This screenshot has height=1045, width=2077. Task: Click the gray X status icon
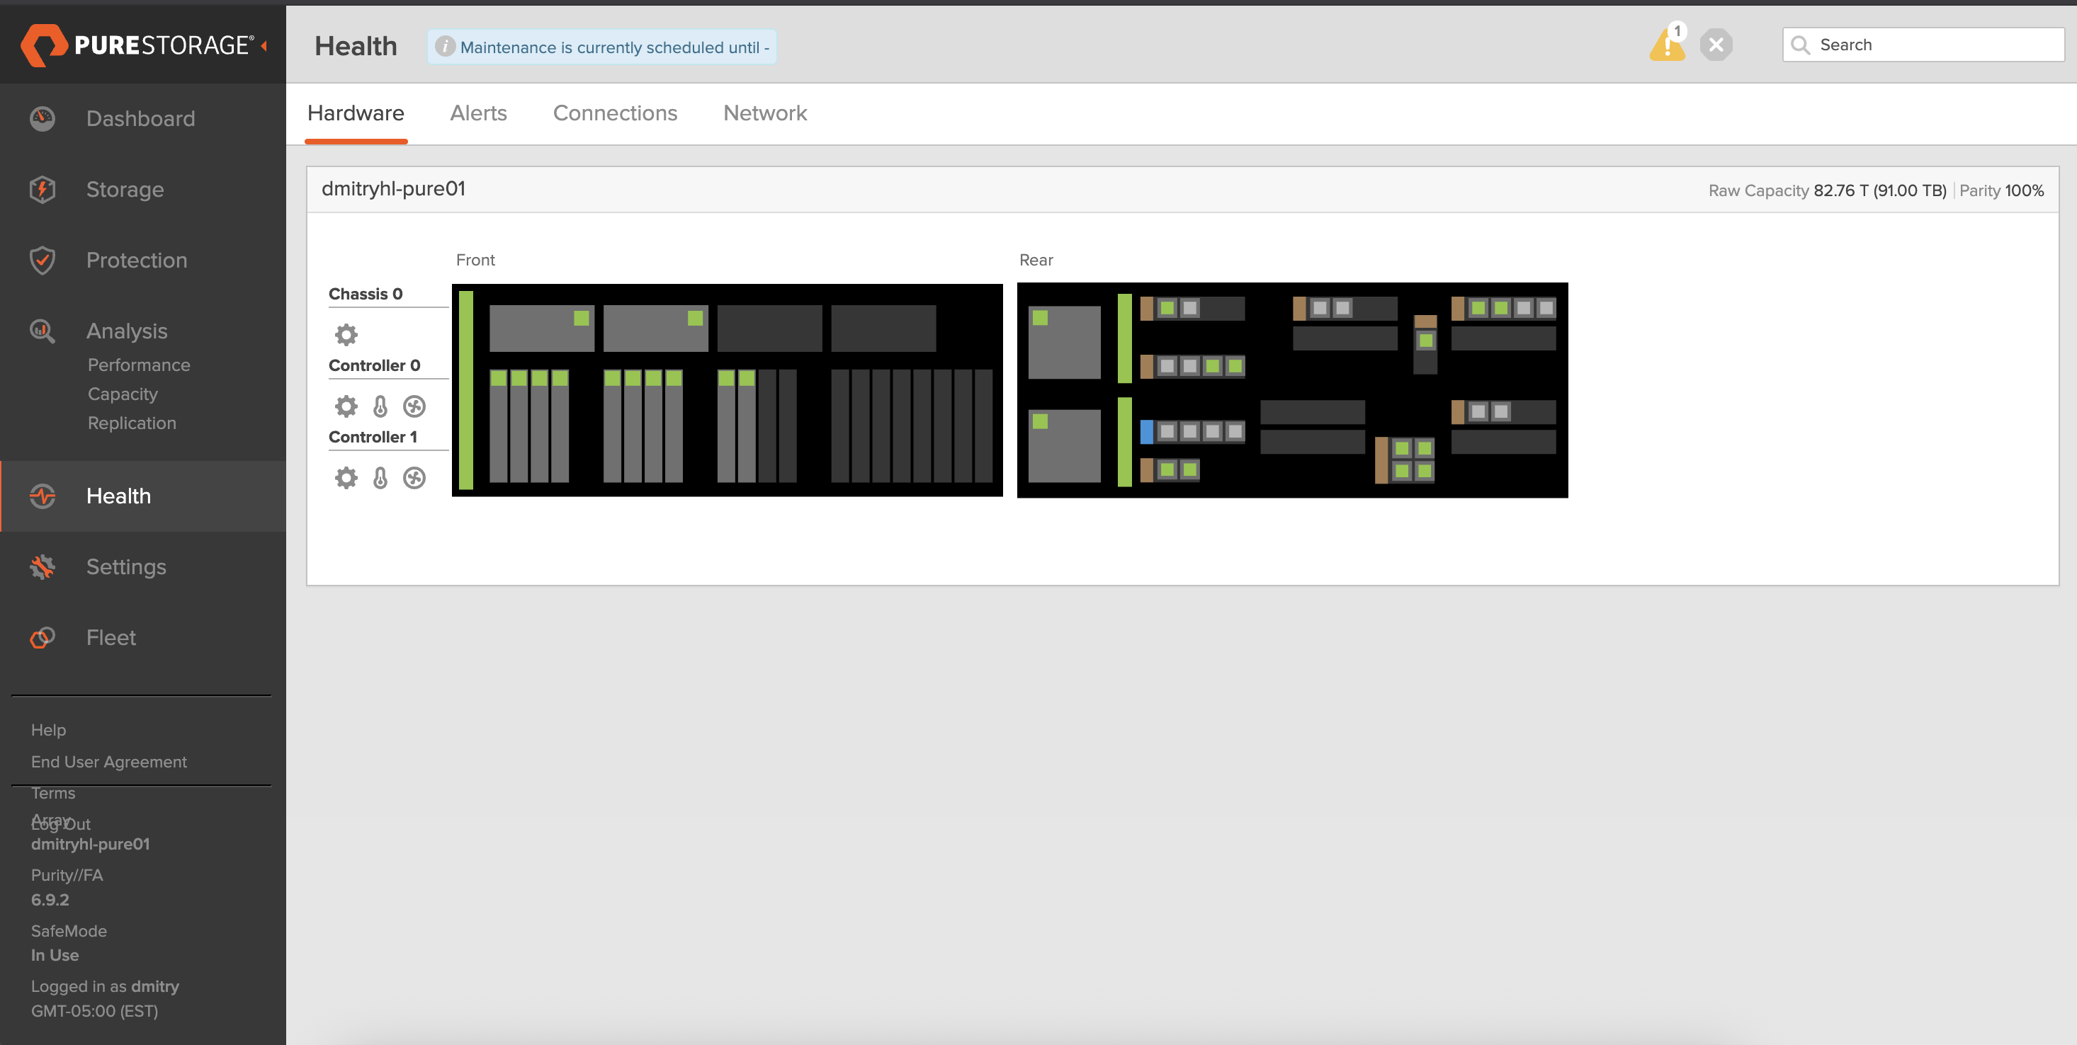point(1716,45)
